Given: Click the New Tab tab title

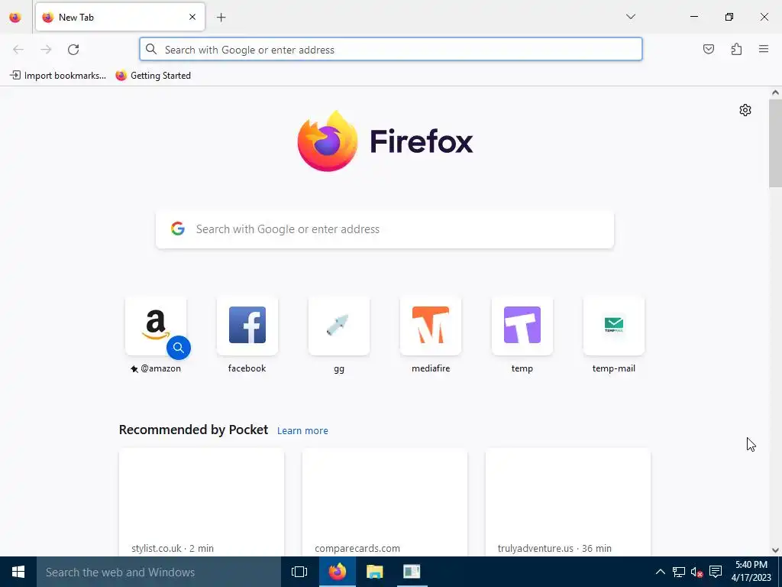Looking at the screenshot, I should point(76,18).
